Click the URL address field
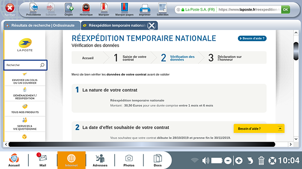 (249, 10)
